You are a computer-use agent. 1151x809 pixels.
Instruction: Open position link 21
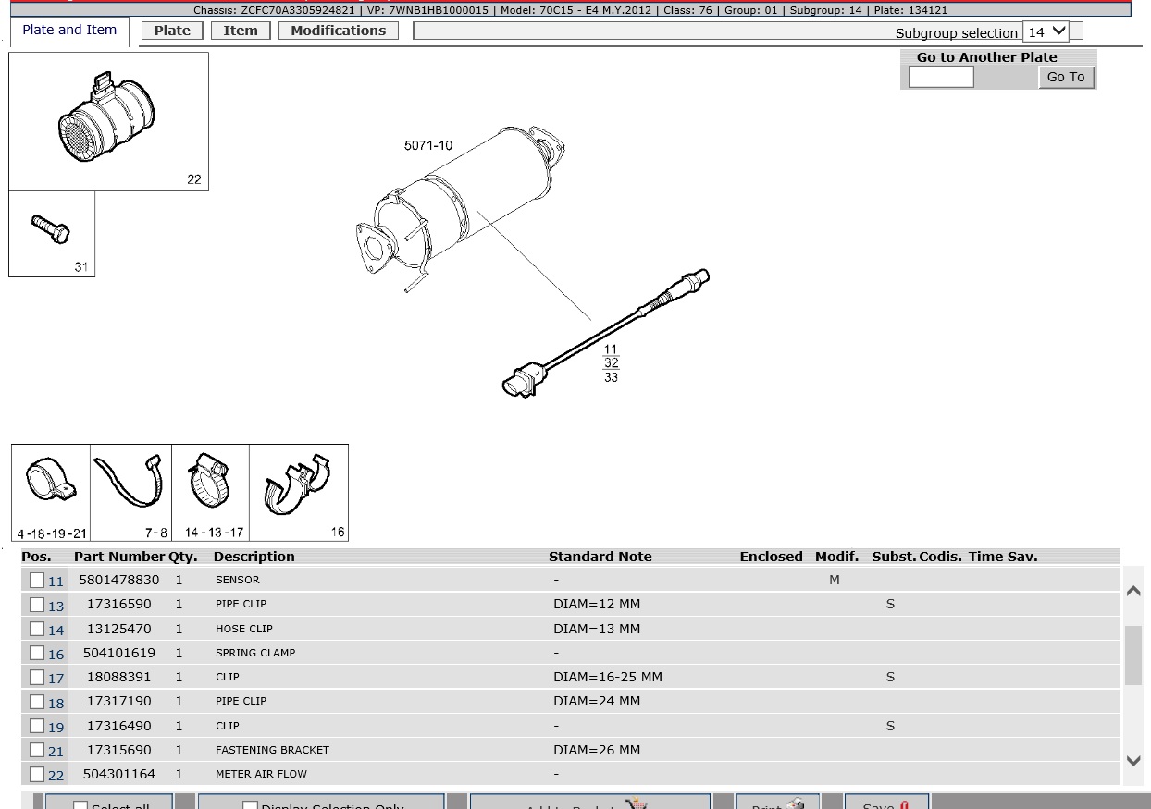tap(56, 752)
